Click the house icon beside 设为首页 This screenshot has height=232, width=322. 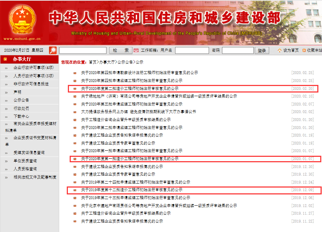[x=279, y=50]
